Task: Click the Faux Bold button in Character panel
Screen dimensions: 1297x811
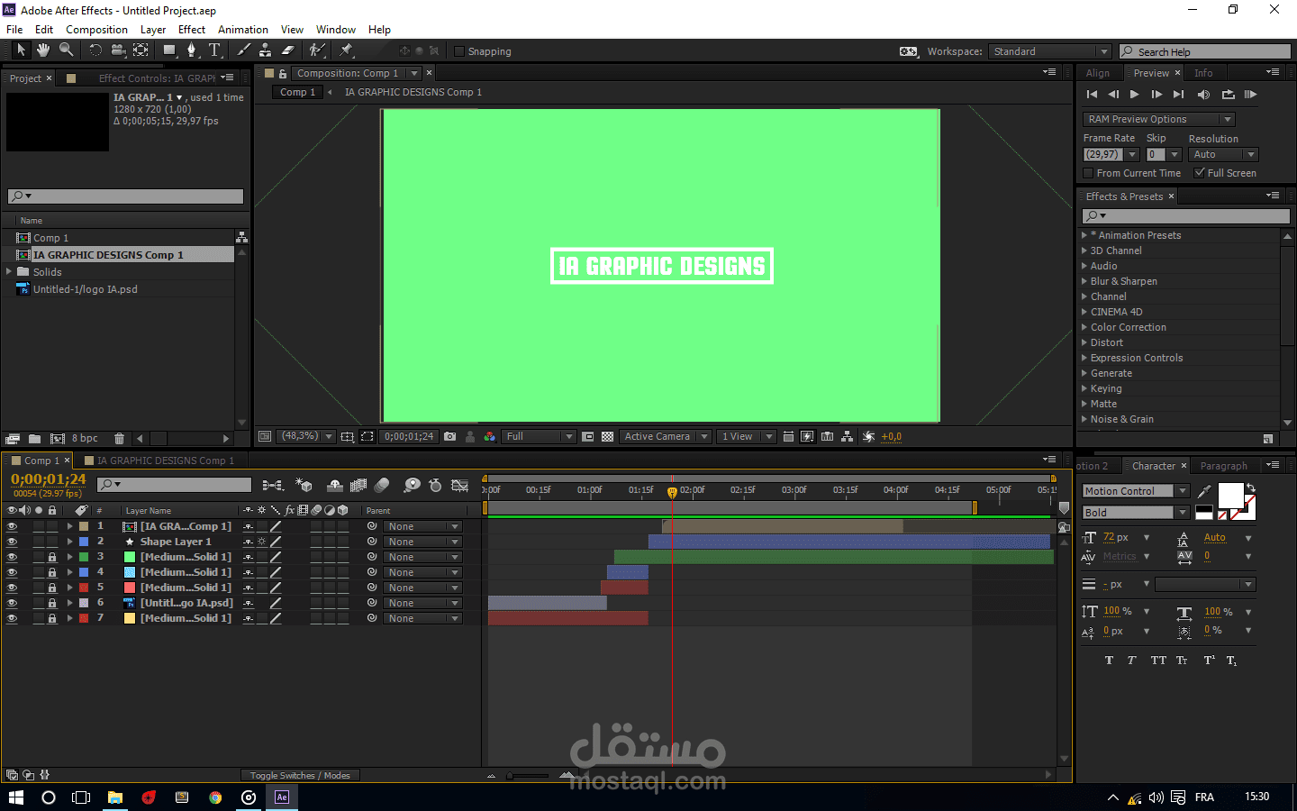Action: [x=1109, y=661]
